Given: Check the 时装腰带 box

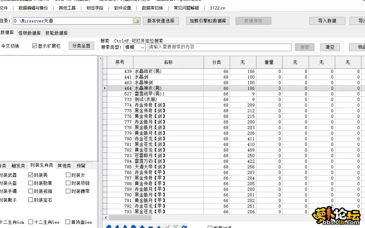Looking at the screenshot, I should (68, 191).
